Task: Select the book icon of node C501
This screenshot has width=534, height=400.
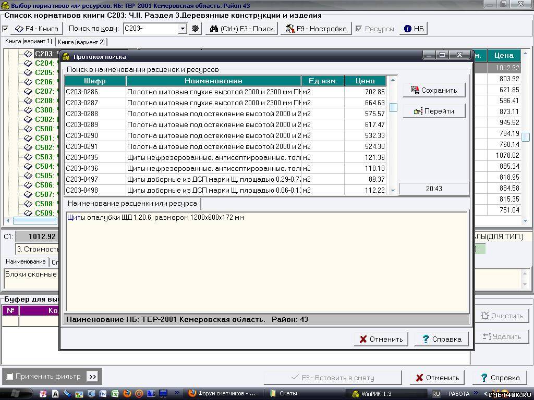Action: click(x=28, y=138)
